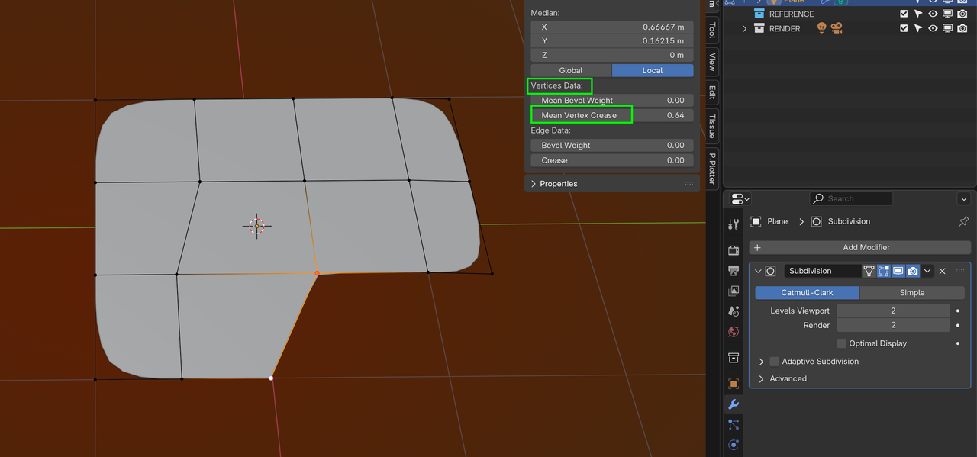977x457 pixels.
Task: Click the Subdivision modifier icon in breadcrumb
Action: [817, 221]
